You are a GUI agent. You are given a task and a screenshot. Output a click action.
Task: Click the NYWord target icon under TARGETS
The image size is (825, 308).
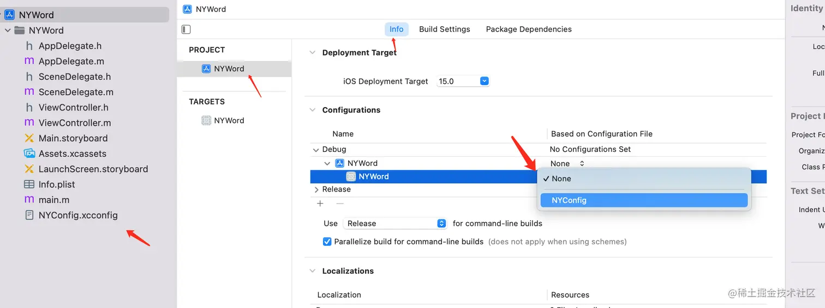click(x=206, y=120)
